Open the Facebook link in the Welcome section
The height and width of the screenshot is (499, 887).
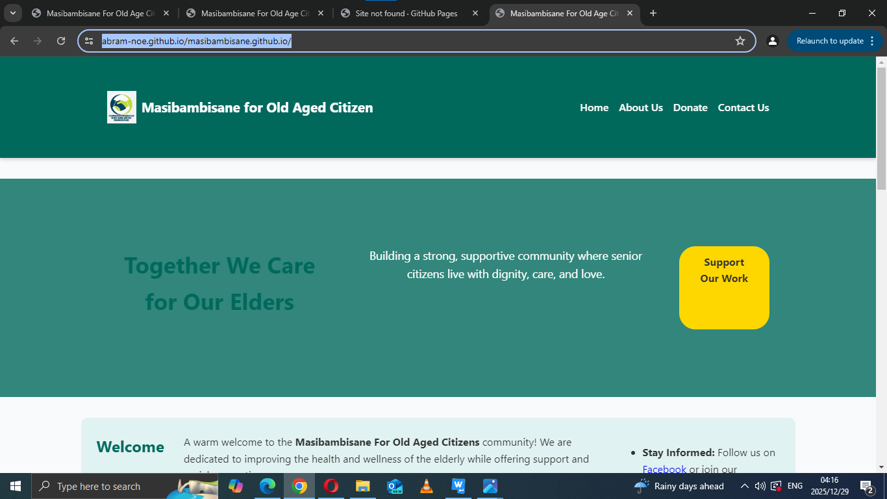(664, 469)
